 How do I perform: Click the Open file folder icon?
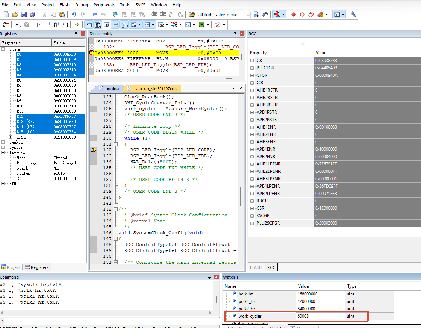point(15,14)
